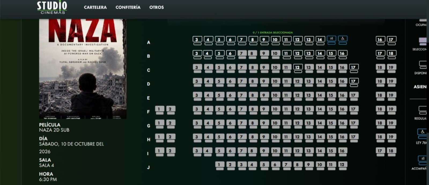Viewport: 429px width, 185px height.
Task: Click the '6:30 PM' showtime text
Action: pyautogui.click(x=48, y=179)
